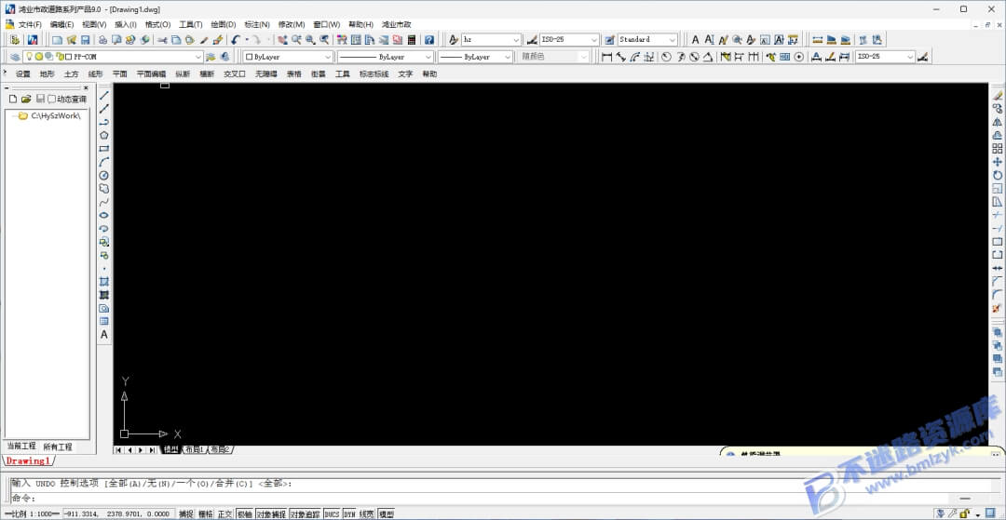
Task: Click the Save icon in standard toolbar
Action: 86,40
